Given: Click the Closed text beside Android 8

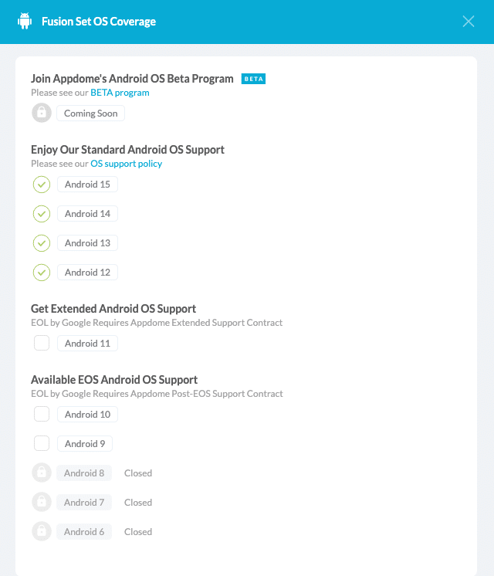Looking at the screenshot, I should click(x=138, y=473).
